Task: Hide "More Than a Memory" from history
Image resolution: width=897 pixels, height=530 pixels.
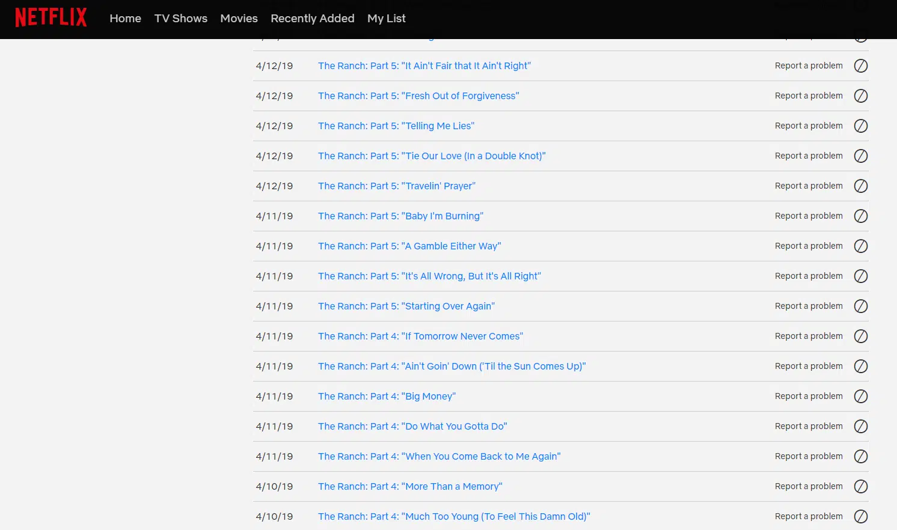Action: pos(861,487)
